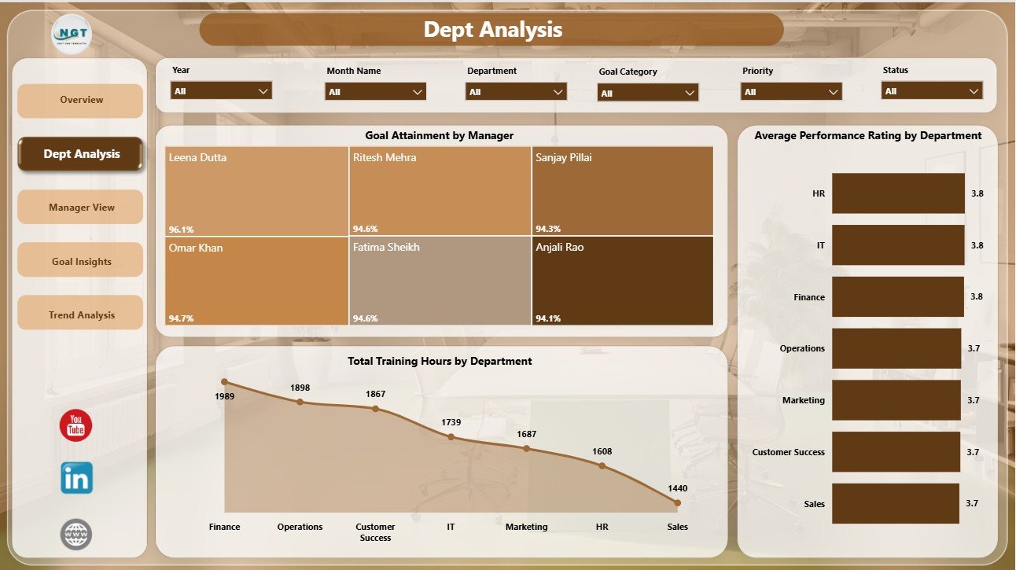This screenshot has height=570, width=1016.
Task: Select Anjali Rao treemap tile
Action: [623, 281]
